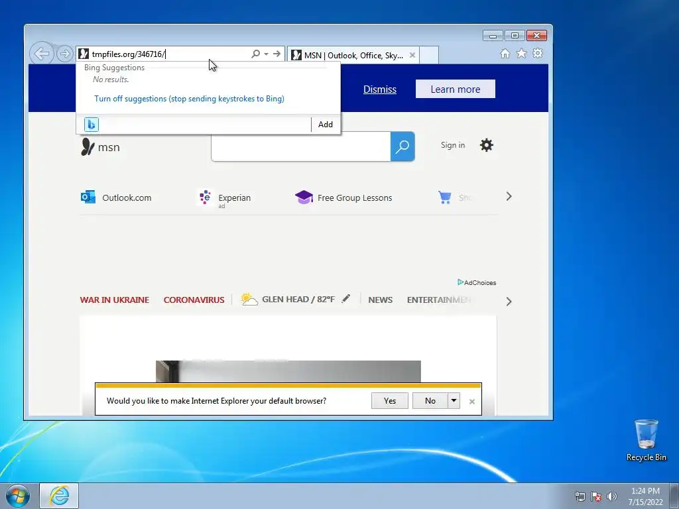Click Yes to set default browser
The width and height of the screenshot is (679, 509).
[x=390, y=401]
